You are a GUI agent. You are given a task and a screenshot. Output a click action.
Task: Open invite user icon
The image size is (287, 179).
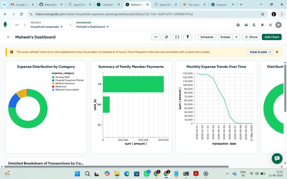point(254,25)
